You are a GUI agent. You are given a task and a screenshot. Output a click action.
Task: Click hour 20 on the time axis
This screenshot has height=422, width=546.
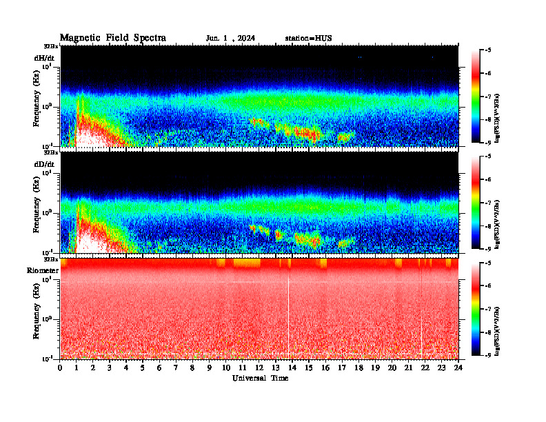[392, 368]
